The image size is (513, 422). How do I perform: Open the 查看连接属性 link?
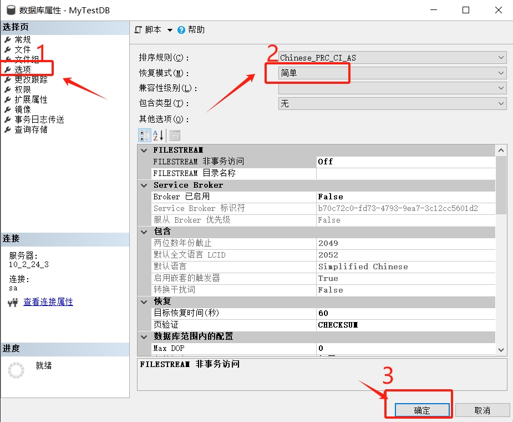click(x=48, y=302)
